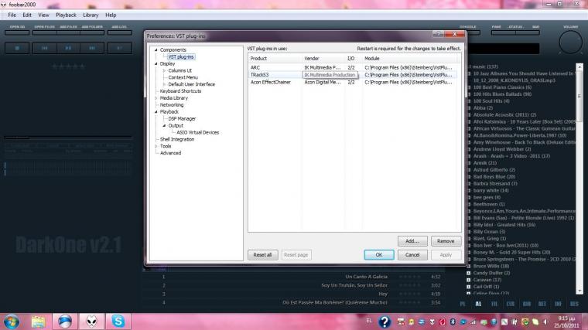Switch to the AL panel tab
Viewport: 588px width, 330px height.
(x=478, y=304)
